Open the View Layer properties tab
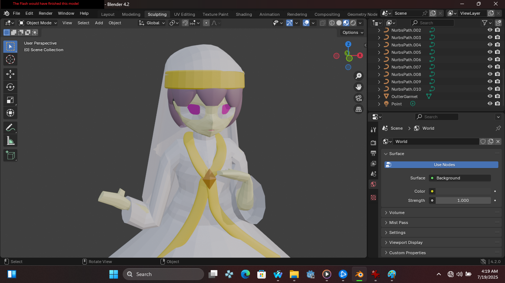 (x=373, y=163)
